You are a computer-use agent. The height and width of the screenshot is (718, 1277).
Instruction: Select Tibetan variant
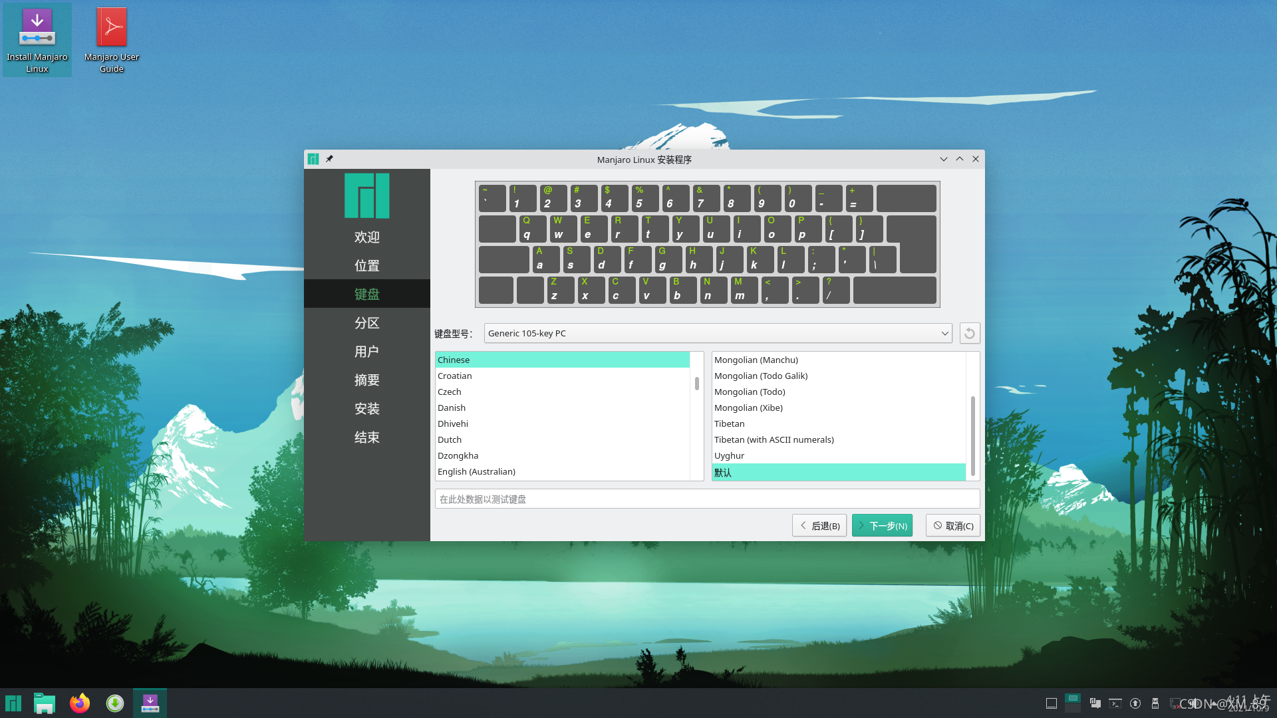pyautogui.click(x=839, y=423)
